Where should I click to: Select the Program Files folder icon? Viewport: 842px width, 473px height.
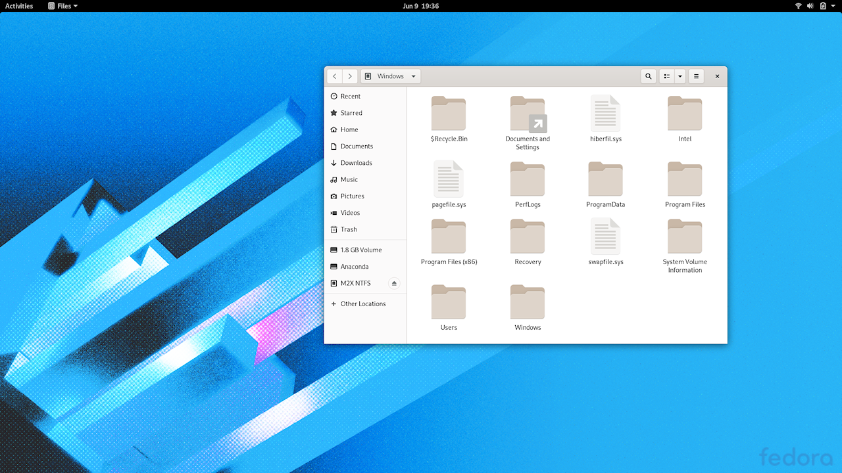(685, 179)
